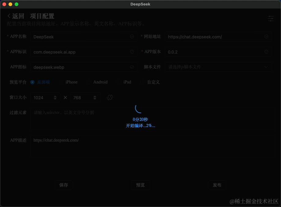The width and height of the screenshot is (281, 207).
Task: Click the window width input 1024
Action: click(45, 97)
